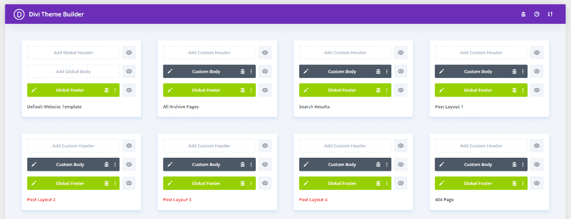Edit Global Footer in Post Layout 1
The height and width of the screenshot is (219, 571).
tap(442, 90)
